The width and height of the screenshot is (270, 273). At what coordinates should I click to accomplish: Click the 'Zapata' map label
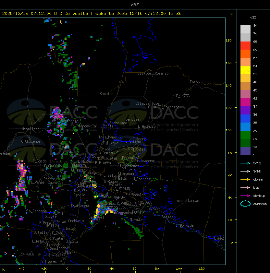[x=72, y=242]
